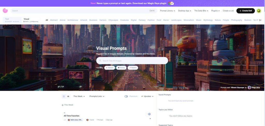Click the trending Realism chip
The height and width of the screenshot is (126, 265).
(x=133, y=68)
